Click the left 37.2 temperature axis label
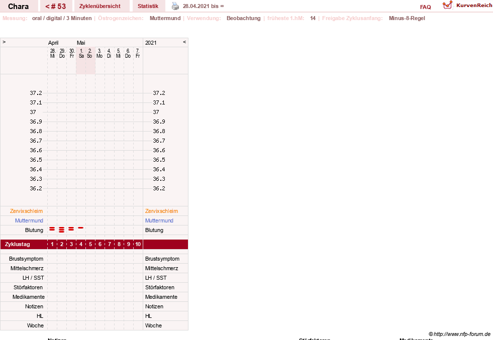Viewport: 493px width, 340px height. [36, 93]
